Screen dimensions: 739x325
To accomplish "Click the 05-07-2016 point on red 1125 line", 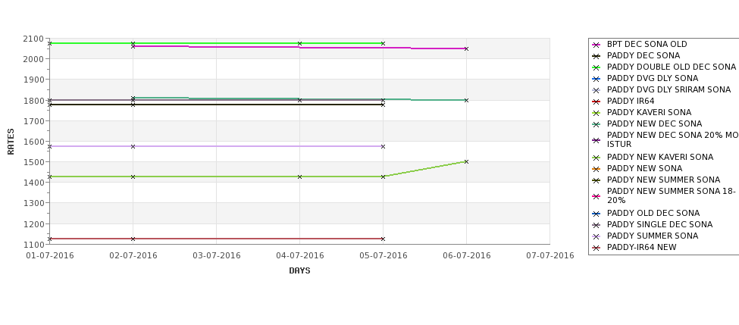I will pyautogui.click(x=383, y=239).
